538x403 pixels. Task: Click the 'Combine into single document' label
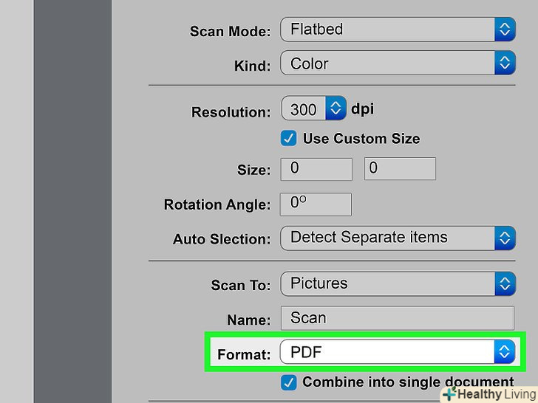point(408,382)
